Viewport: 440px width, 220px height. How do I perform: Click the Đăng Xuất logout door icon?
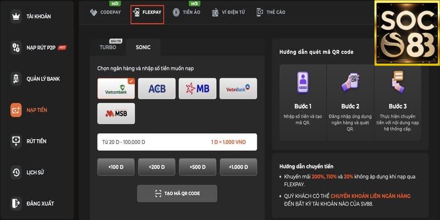16,204
